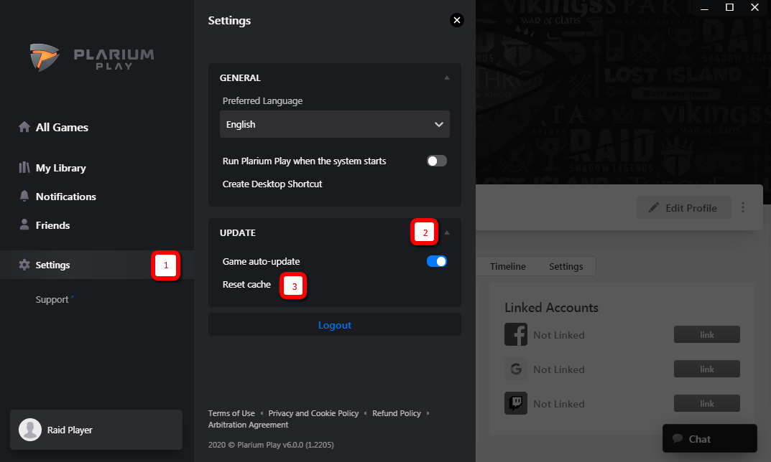Open the three-dot profile options menu
771x462 pixels.
coord(743,207)
